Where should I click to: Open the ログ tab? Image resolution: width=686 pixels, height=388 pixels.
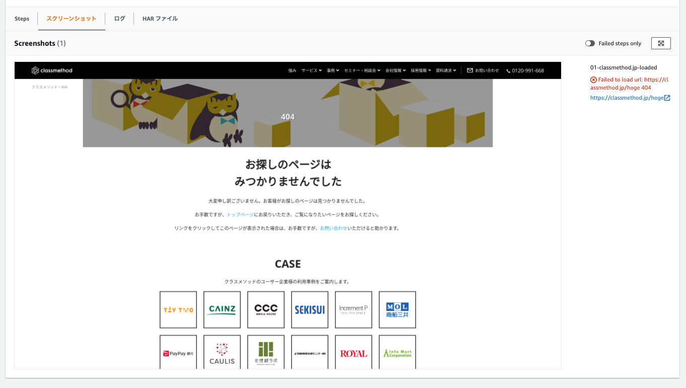pos(119,19)
